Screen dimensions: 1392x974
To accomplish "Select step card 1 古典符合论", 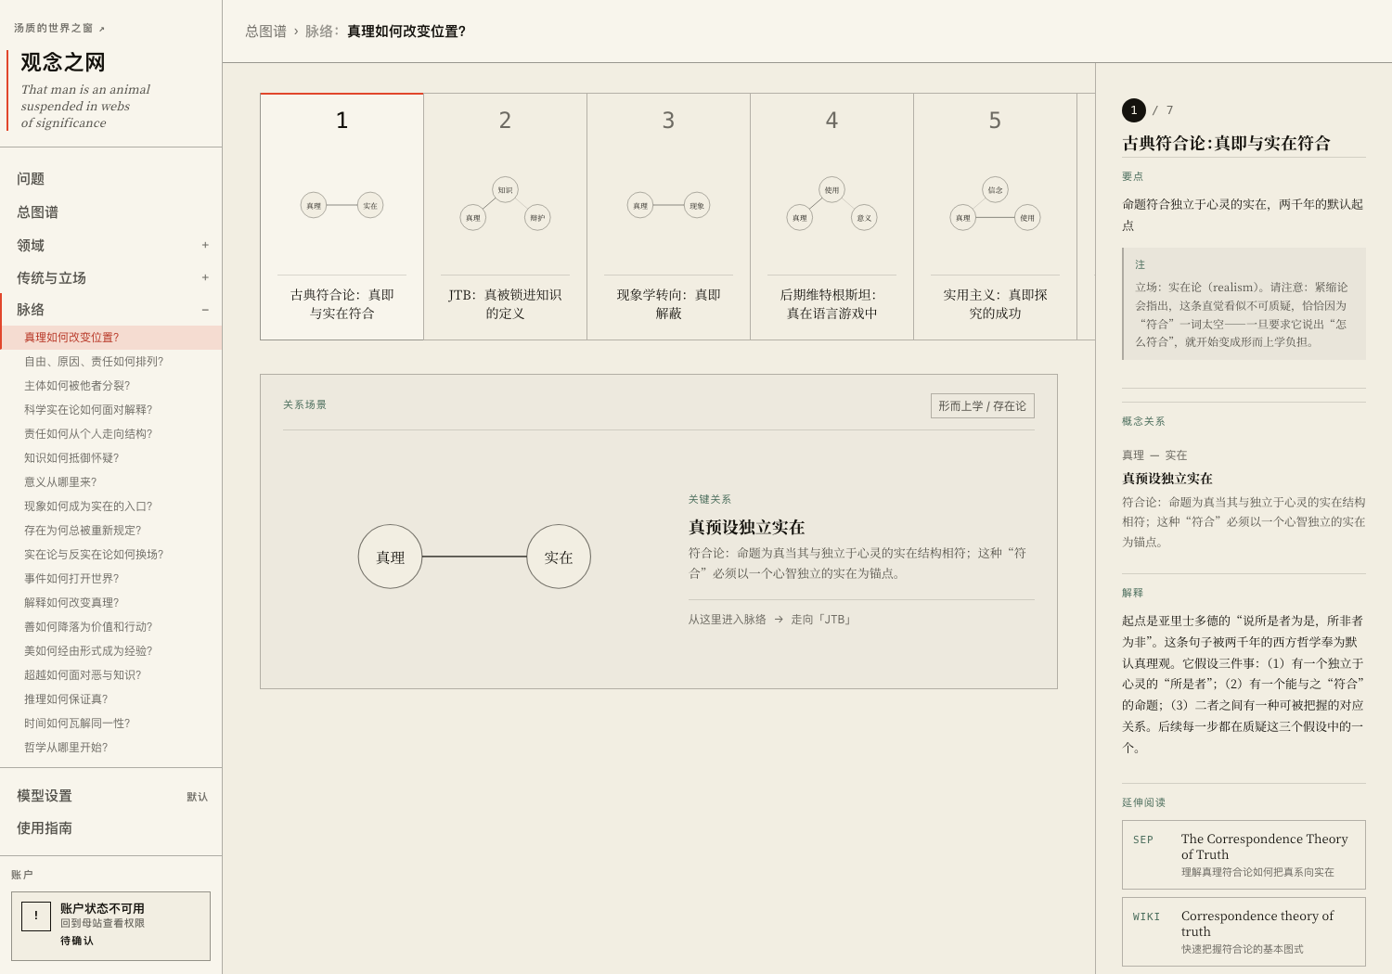I will 342,216.
